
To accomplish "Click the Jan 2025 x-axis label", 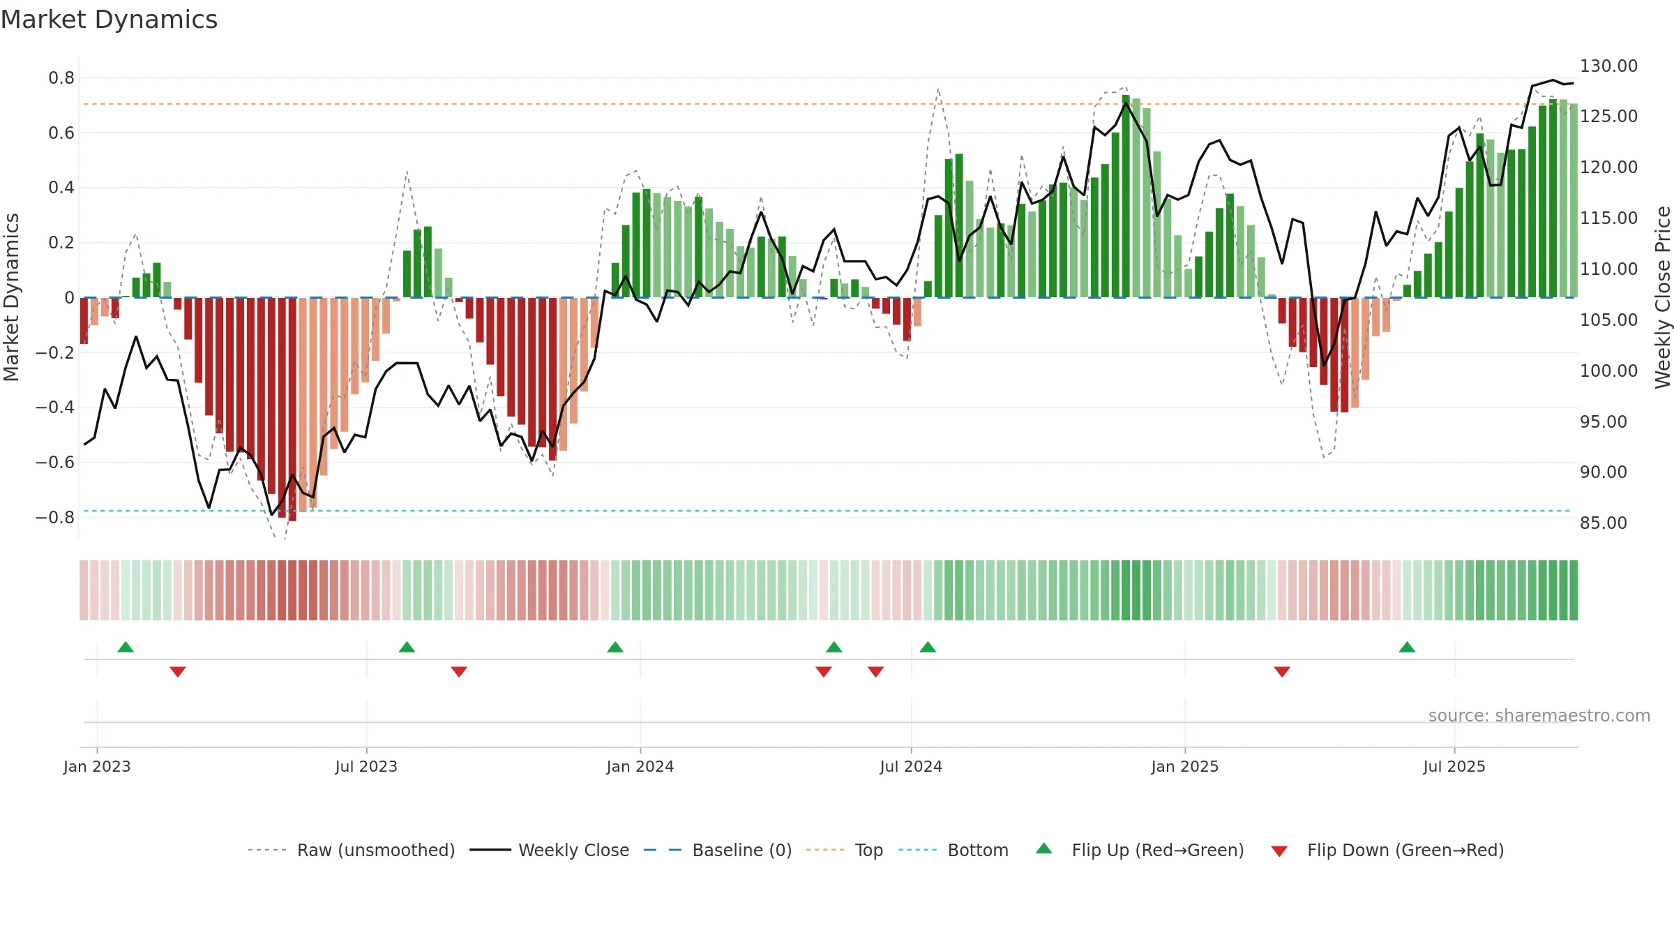I will point(1185,766).
